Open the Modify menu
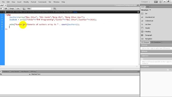172x97 pixels. tap(26, 2)
